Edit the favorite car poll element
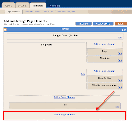The height and width of the screenshot is (134, 132). coord(120,87)
